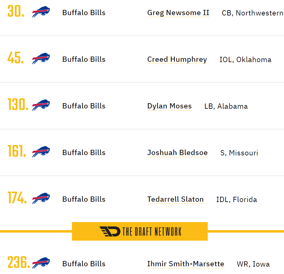This screenshot has width=284, height=274.
Task: Click The Draft Network banner text
Action: (152, 232)
